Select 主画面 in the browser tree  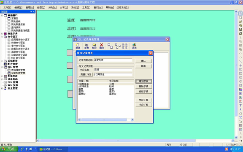tap(15, 19)
